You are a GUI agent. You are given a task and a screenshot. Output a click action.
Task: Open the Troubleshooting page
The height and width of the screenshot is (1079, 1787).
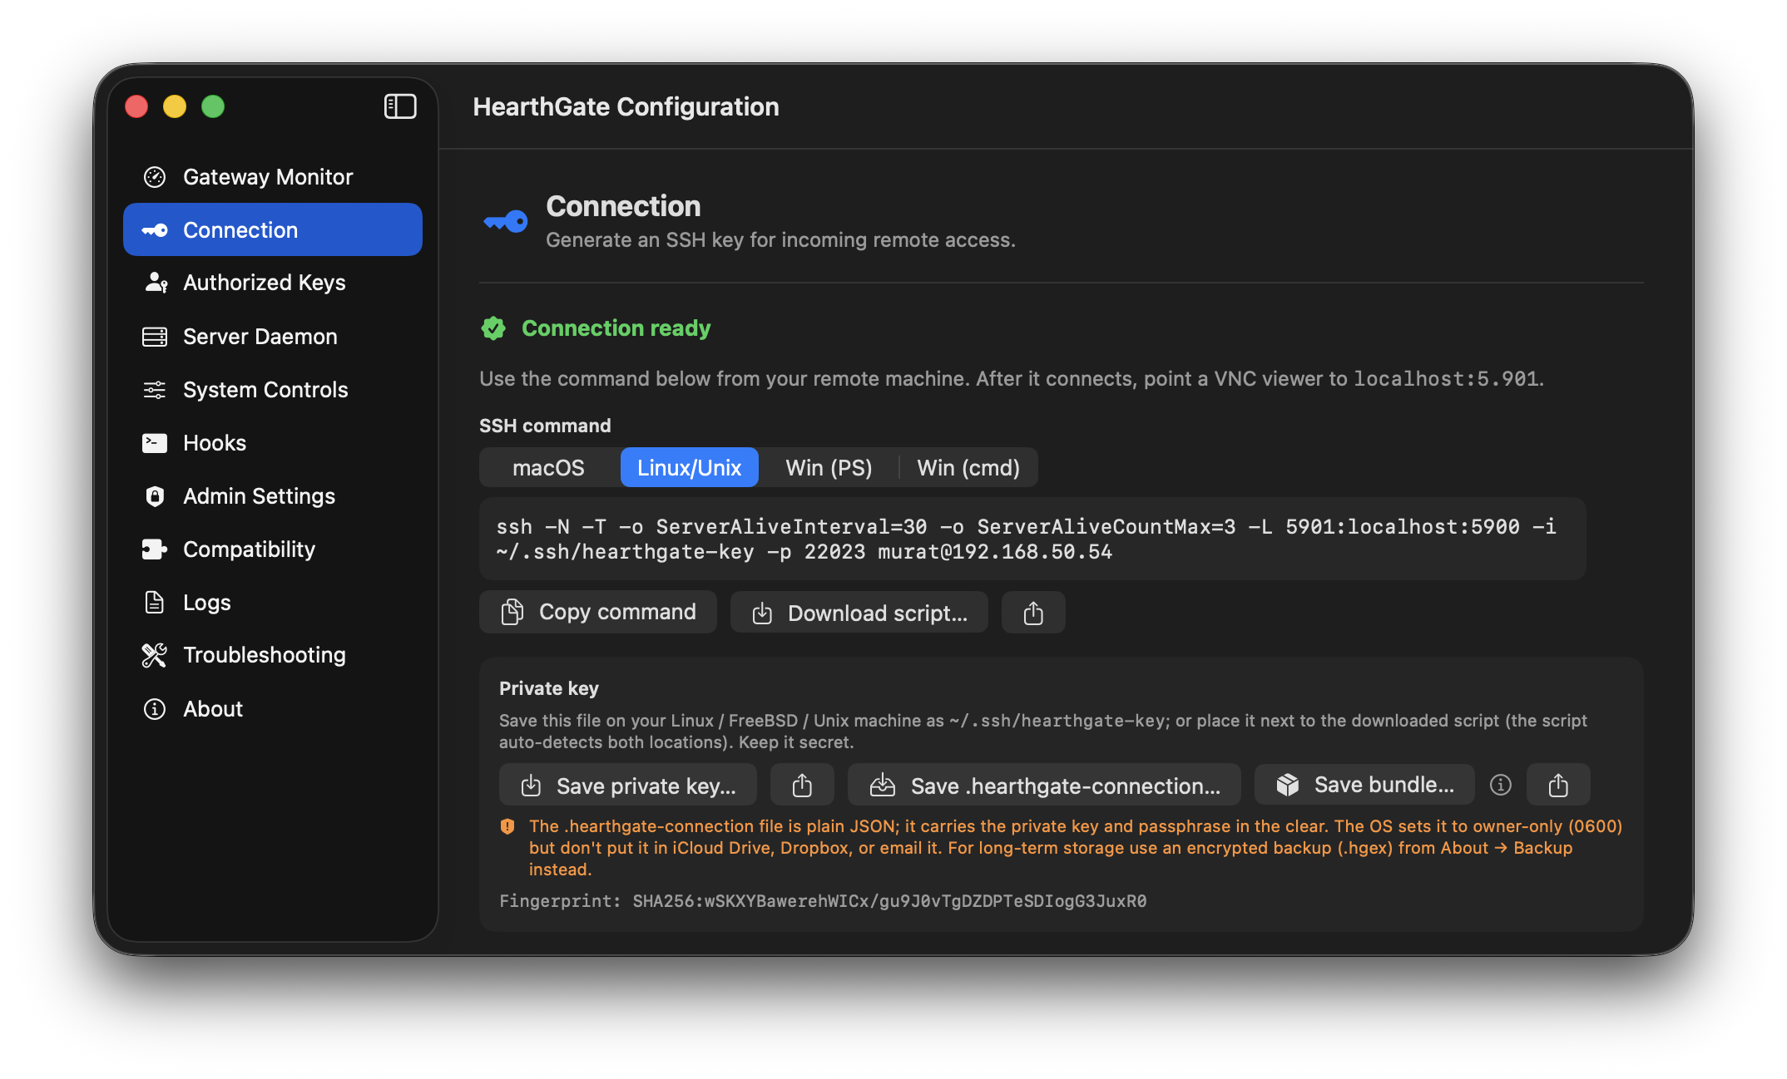[x=272, y=655]
